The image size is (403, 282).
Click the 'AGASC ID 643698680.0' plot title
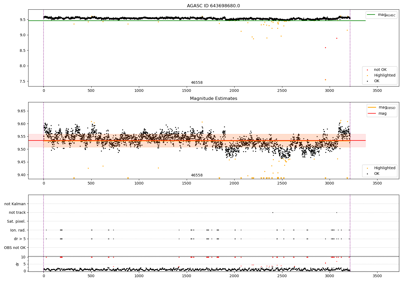point(214,6)
